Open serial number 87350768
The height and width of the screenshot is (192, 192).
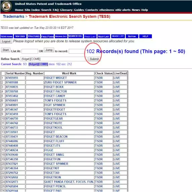pyautogui.click(x=12, y=91)
